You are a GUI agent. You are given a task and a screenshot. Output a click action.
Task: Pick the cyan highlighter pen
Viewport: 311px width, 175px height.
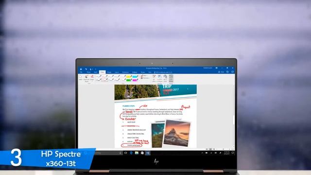tap(135, 77)
